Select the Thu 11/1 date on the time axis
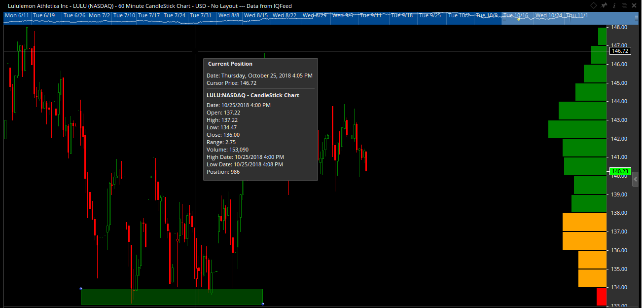Image resolution: width=642 pixels, height=308 pixels. tap(577, 15)
